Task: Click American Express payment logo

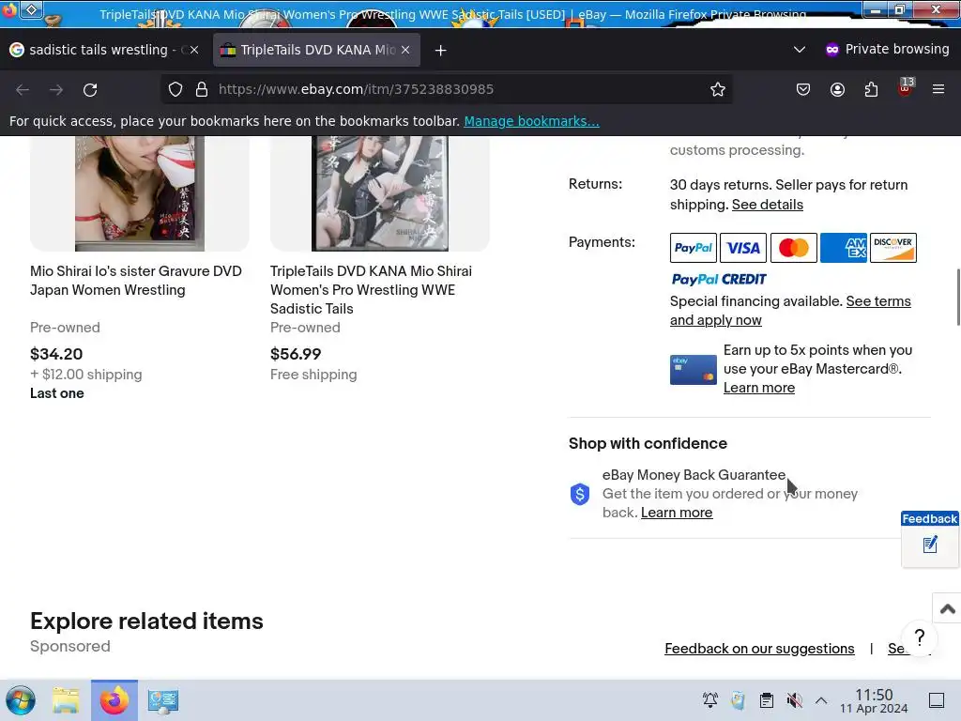Action: pos(844,248)
